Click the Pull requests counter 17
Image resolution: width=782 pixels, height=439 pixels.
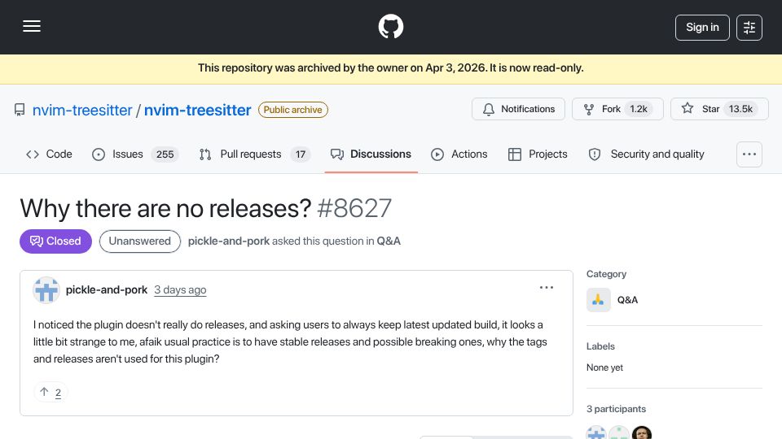pos(301,154)
